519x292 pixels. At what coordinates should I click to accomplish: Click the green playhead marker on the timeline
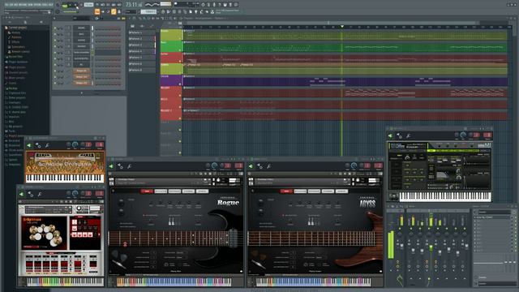[342, 27]
